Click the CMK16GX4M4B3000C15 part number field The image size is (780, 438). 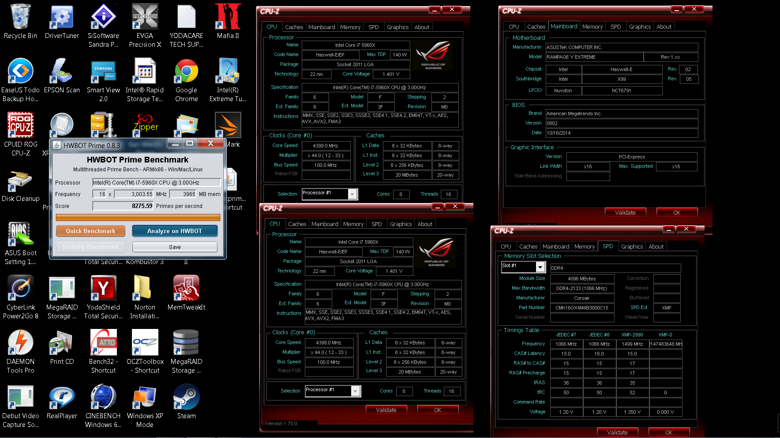[x=582, y=308]
